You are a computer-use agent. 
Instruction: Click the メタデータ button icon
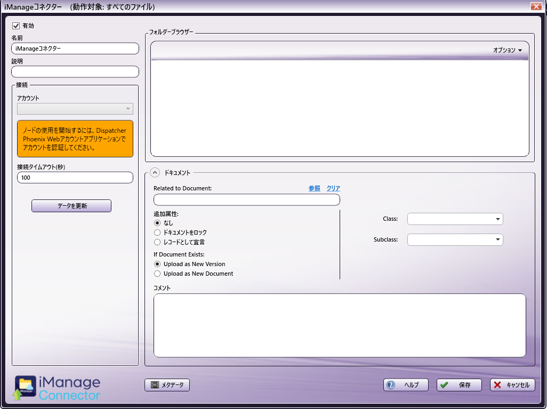(x=154, y=384)
